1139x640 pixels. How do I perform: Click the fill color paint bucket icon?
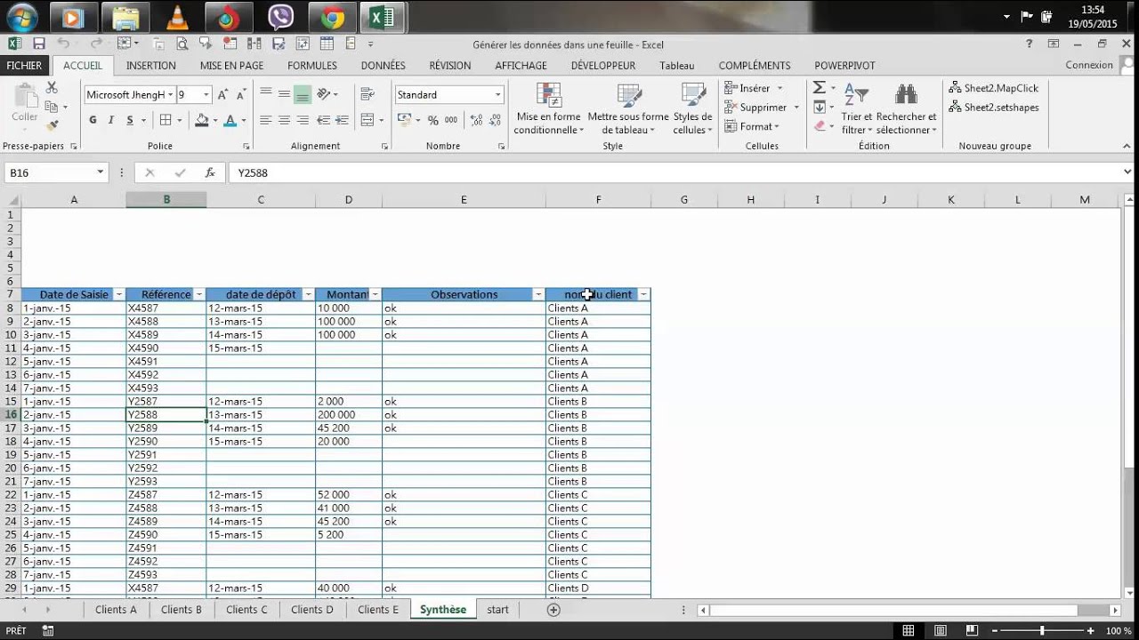click(201, 120)
